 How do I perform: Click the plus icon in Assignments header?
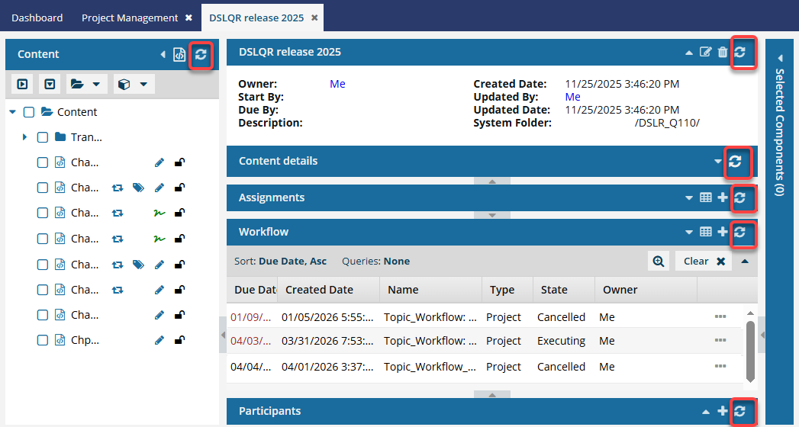(x=723, y=197)
